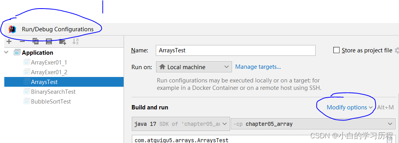This screenshot has height=143, width=399.
Task: Open Modify options menu
Action: (x=350, y=107)
